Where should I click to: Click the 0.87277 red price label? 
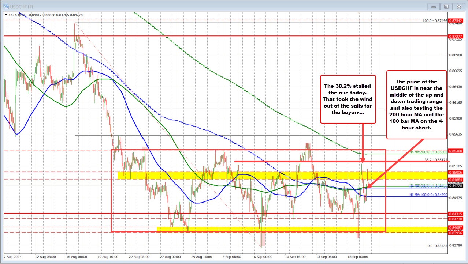coord(456,37)
